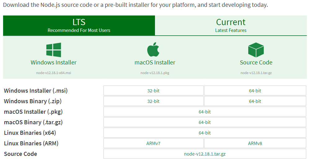This screenshot has height=163, width=309.
Task: Click the node-v12.18.1.pkg filename
Action: pyautogui.click(x=155, y=73)
